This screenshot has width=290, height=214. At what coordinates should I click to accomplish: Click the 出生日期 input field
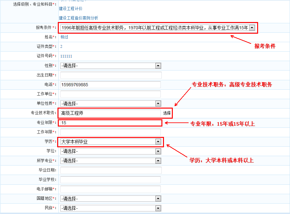tap(111, 75)
